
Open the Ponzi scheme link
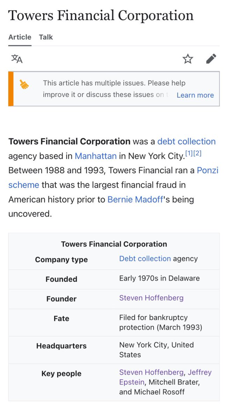pyautogui.click(x=207, y=170)
